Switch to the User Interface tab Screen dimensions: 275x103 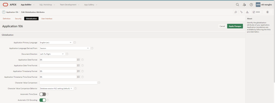point(47,19)
